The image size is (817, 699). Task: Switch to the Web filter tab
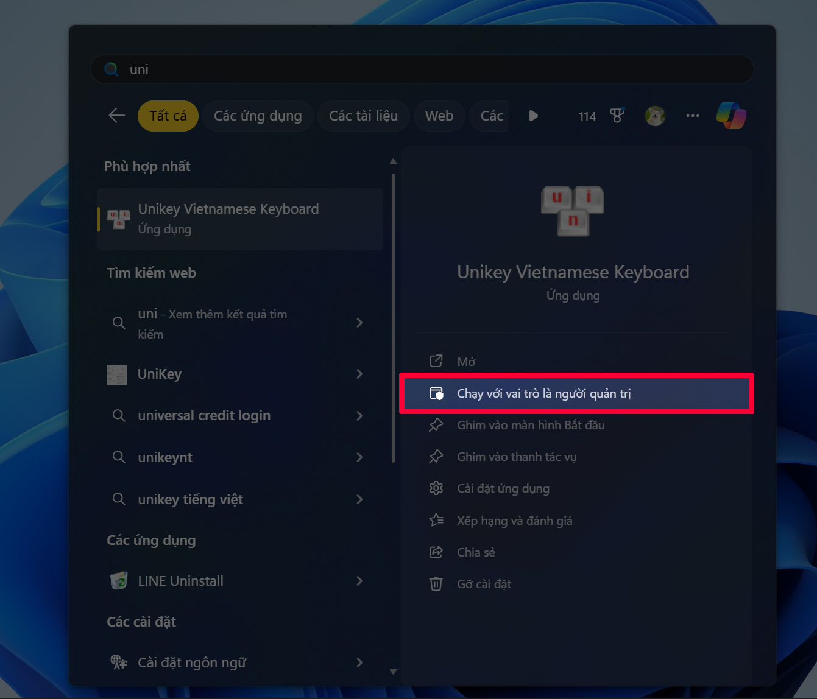(x=439, y=116)
